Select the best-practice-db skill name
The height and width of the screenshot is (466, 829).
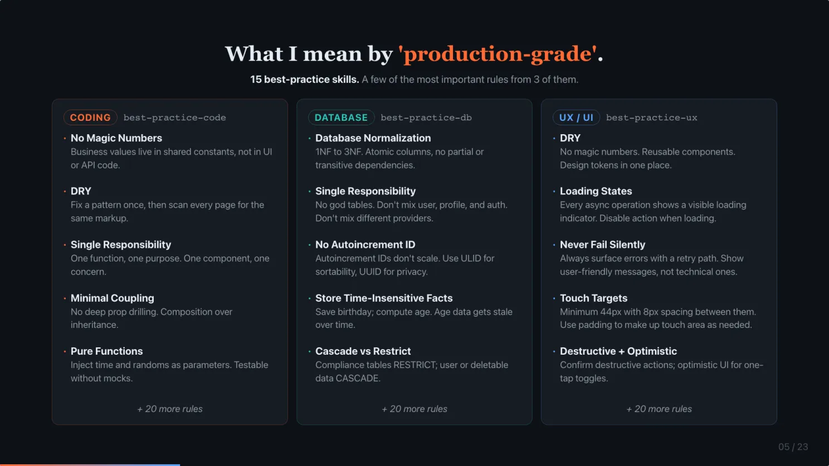pos(426,117)
